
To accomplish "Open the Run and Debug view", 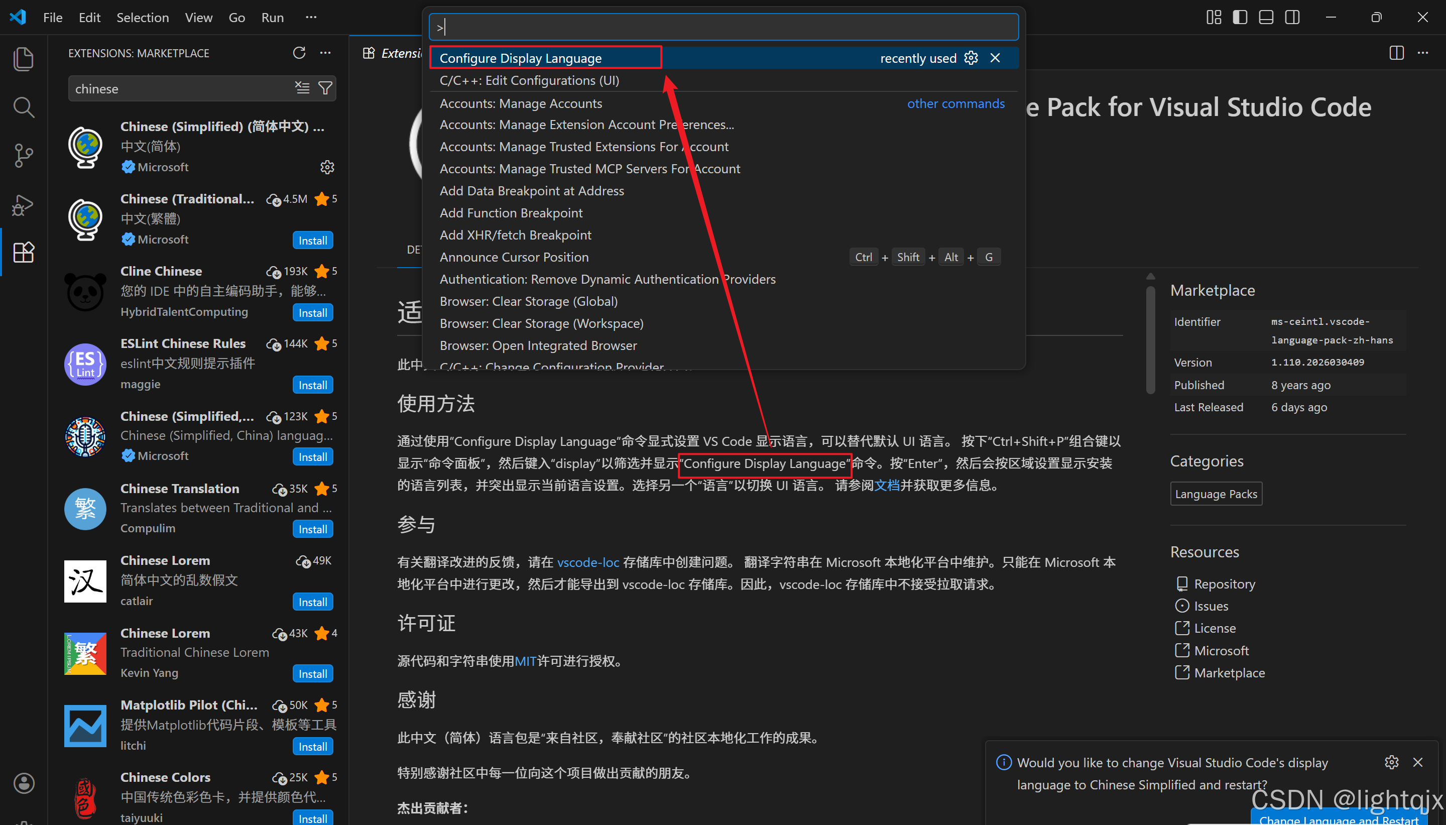I will [23, 204].
